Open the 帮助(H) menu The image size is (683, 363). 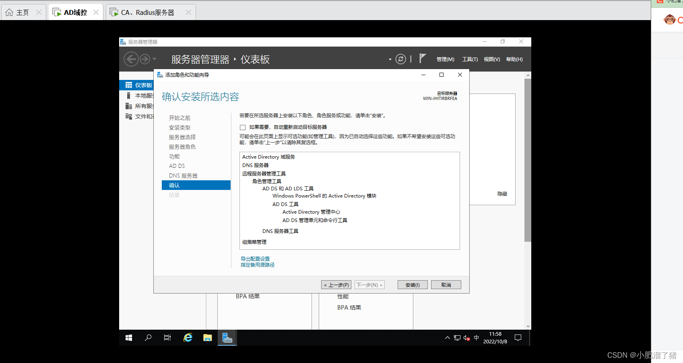point(514,59)
